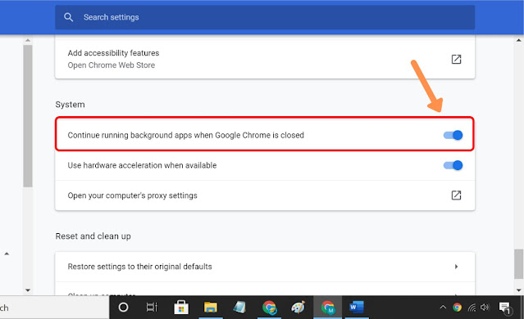Launch Paint palette icon in taskbar
This screenshot has height=319, width=524.
click(298, 308)
